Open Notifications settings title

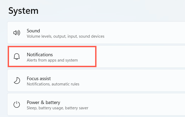(x=40, y=55)
